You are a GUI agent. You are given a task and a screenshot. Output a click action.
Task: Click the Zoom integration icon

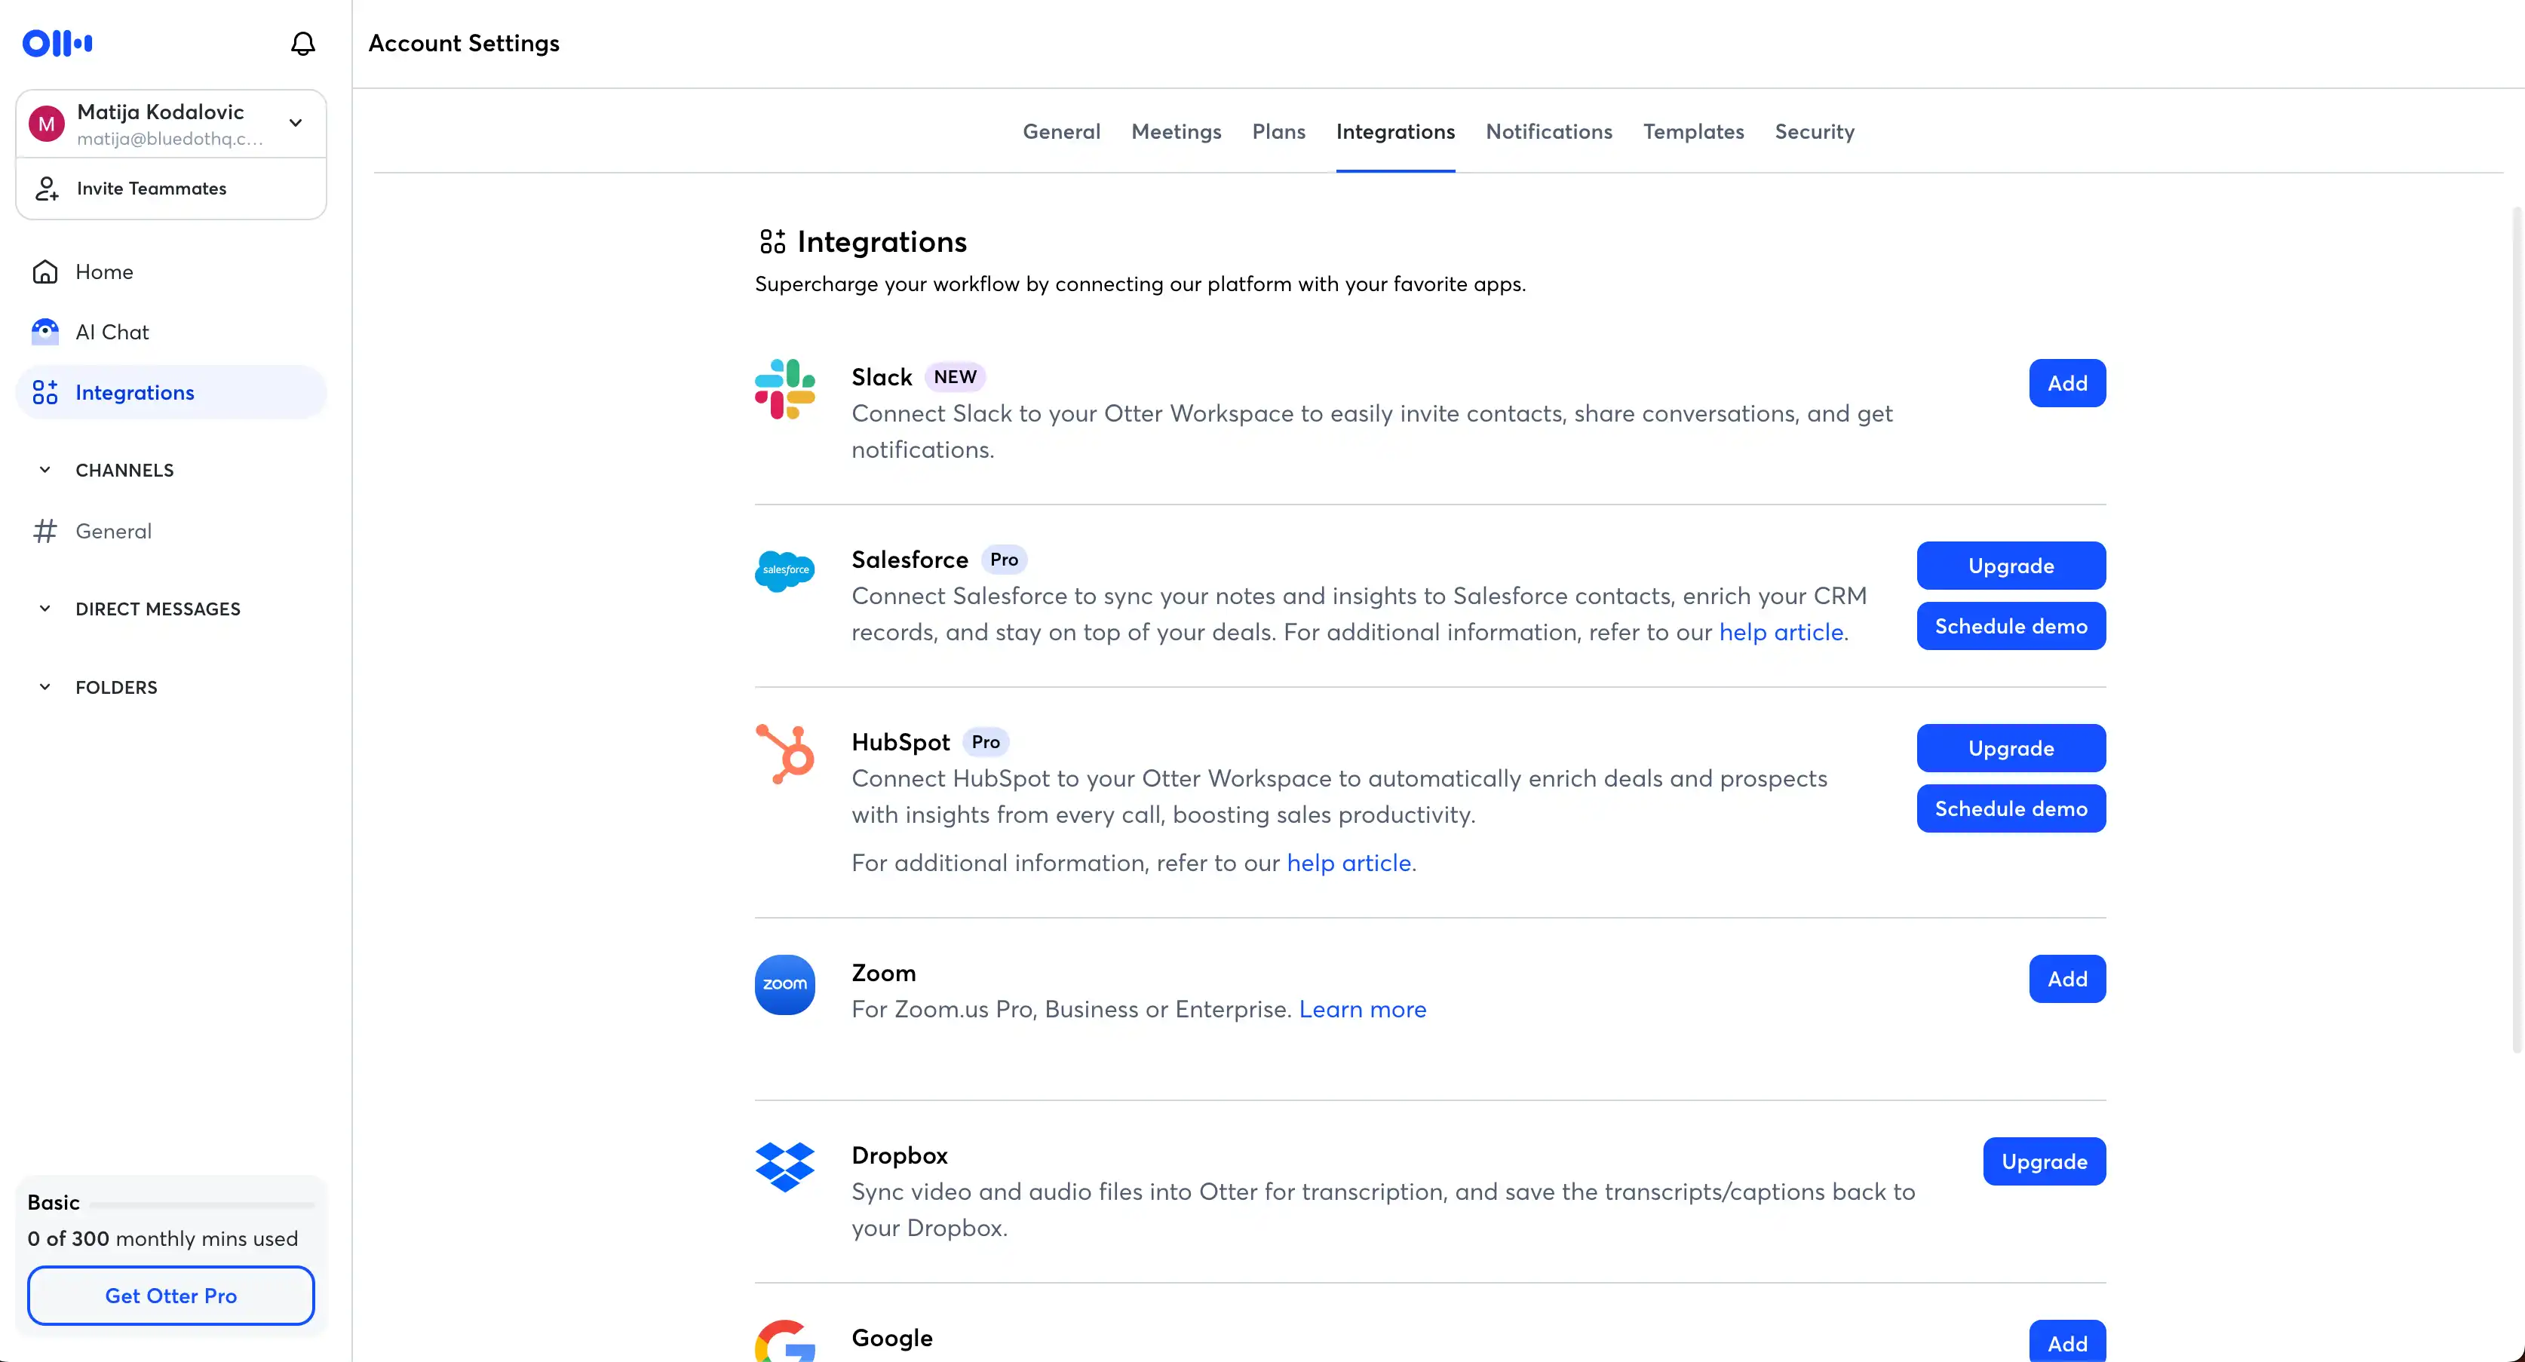784,983
